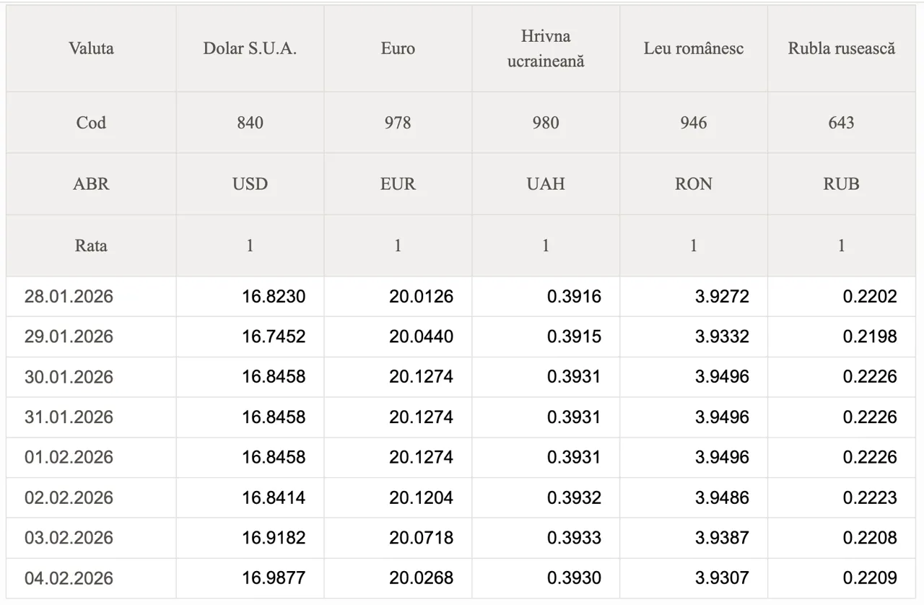Viewport: 924px width, 605px height.
Task: Select the 02.02.2026 date cell
Action: pyautogui.click(x=69, y=497)
